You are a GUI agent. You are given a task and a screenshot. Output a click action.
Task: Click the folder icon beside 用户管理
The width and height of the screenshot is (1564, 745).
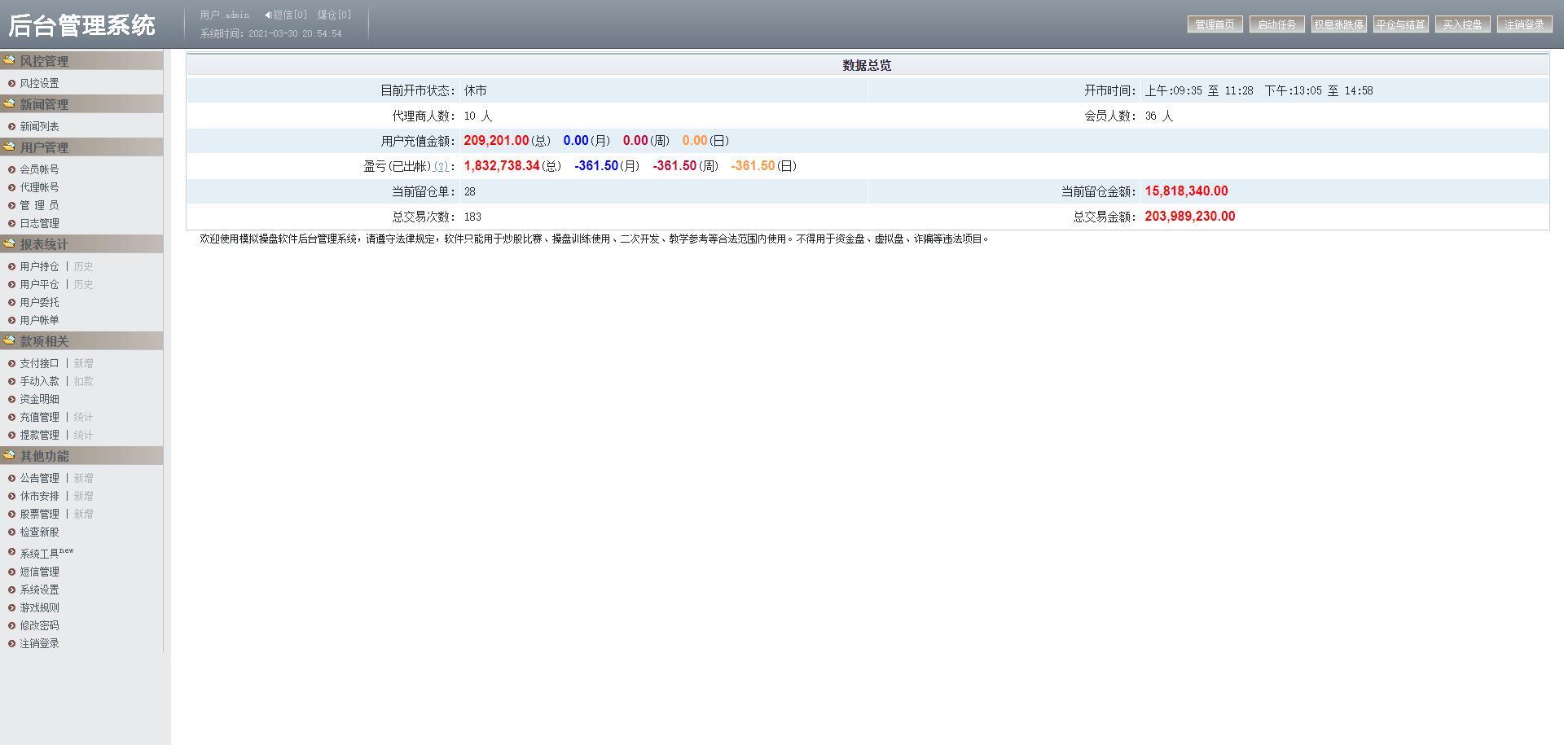pos(9,146)
